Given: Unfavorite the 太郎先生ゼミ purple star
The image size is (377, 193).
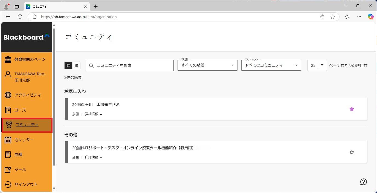Looking at the screenshot, I should 352,109.
